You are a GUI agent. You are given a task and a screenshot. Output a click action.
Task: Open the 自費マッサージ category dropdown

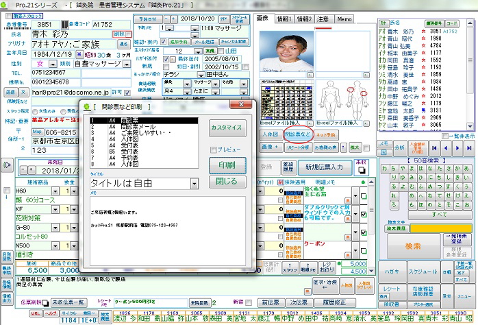click(127, 64)
